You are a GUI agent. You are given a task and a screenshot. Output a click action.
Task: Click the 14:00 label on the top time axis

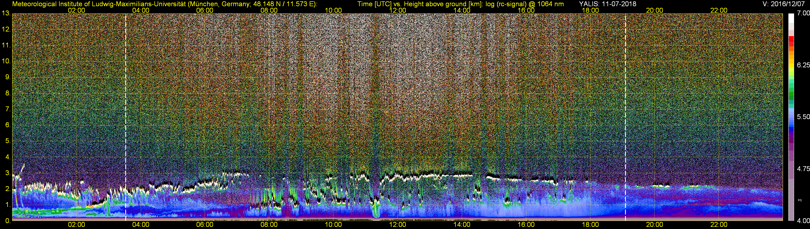462,10
